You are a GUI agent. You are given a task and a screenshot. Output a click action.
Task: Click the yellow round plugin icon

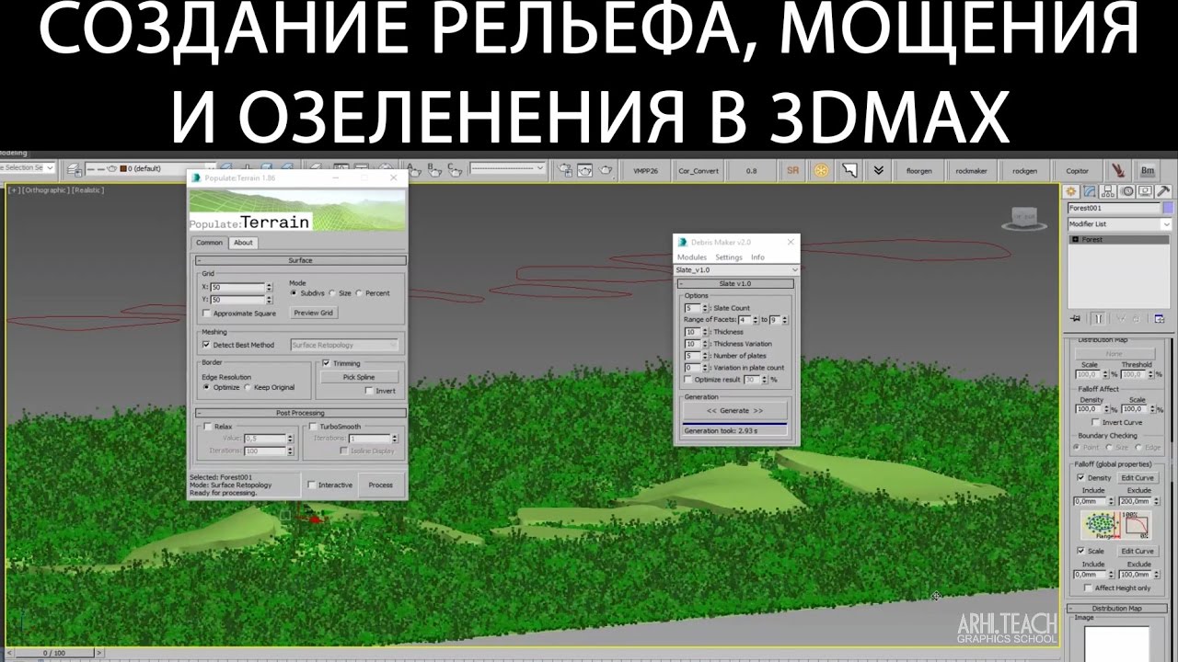pos(821,170)
